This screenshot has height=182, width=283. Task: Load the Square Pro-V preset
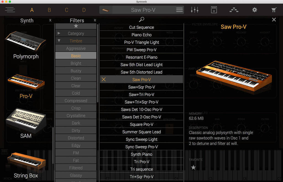141,124
